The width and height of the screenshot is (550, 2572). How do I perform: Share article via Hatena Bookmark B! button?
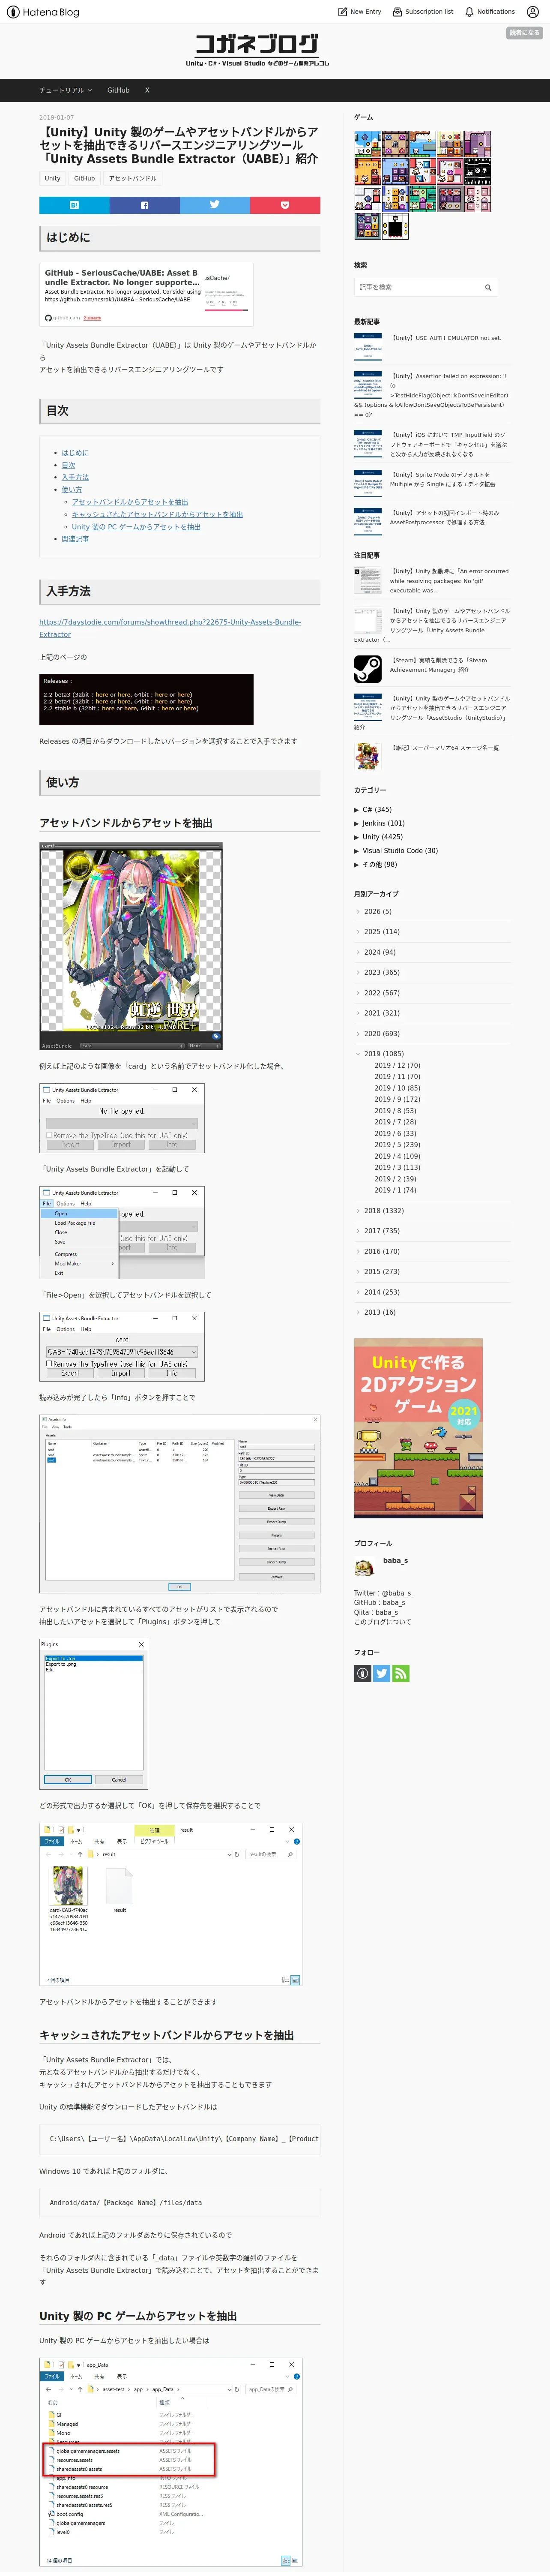[x=74, y=204]
